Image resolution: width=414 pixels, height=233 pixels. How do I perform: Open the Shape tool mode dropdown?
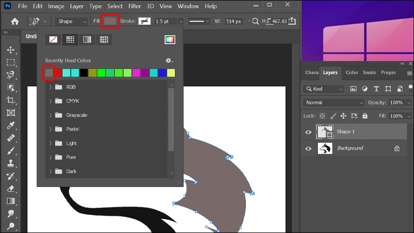pos(71,21)
